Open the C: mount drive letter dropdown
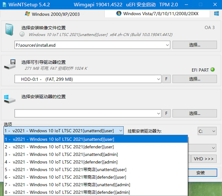The height and width of the screenshot is (196, 222). [x=213, y=131]
